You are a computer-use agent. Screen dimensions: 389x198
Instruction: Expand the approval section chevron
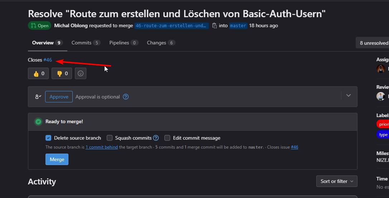point(349,95)
